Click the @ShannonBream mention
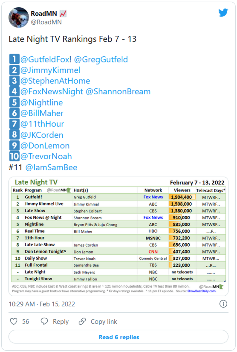This screenshot has width=237, height=352. click(118, 92)
